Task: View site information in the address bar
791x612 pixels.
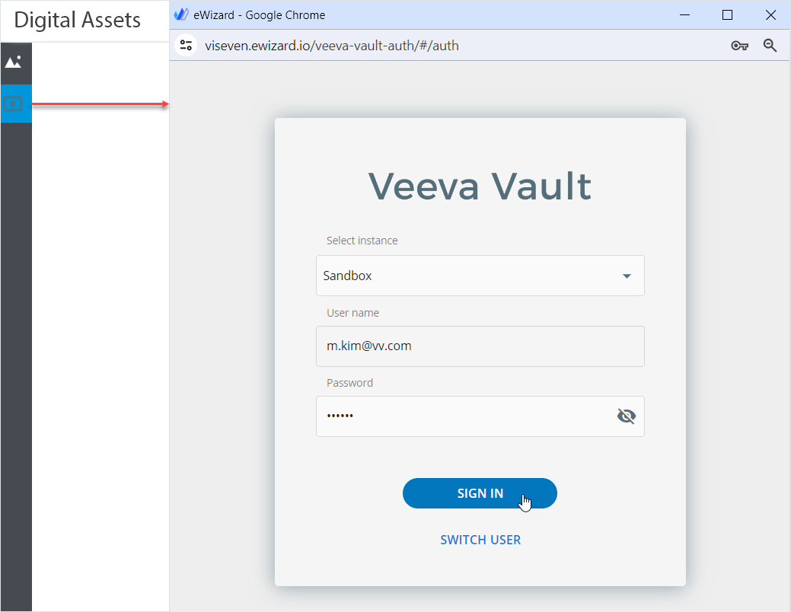Action: (187, 46)
